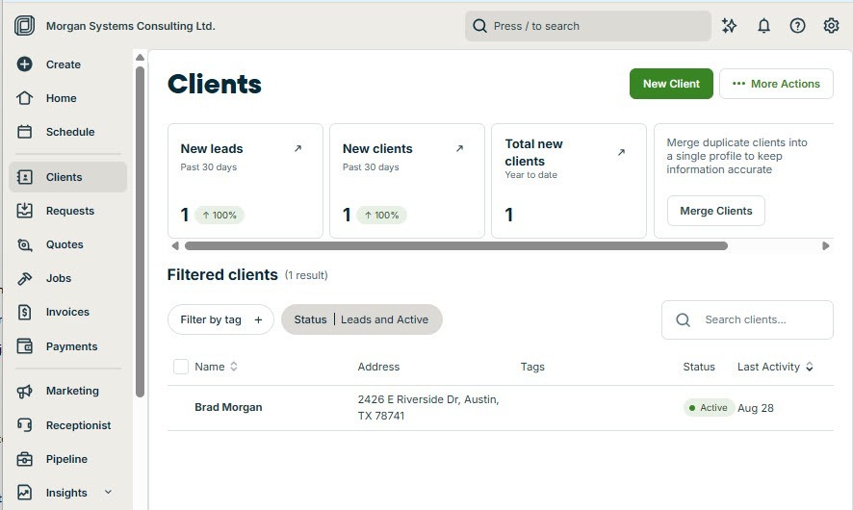The width and height of the screenshot is (853, 510).
Task: Click the Morgan Systems Consulting logo icon
Action: pos(24,26)
